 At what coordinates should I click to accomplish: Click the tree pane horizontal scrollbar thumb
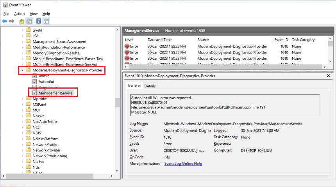point(50,176)
